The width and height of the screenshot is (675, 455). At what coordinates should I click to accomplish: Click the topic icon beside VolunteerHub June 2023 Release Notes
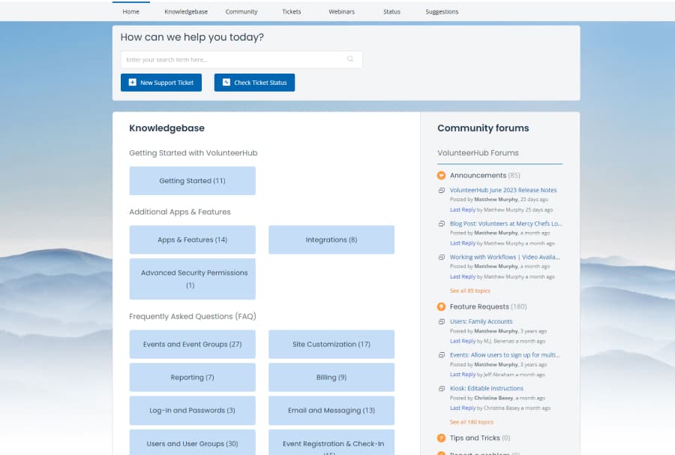(441, 190)
